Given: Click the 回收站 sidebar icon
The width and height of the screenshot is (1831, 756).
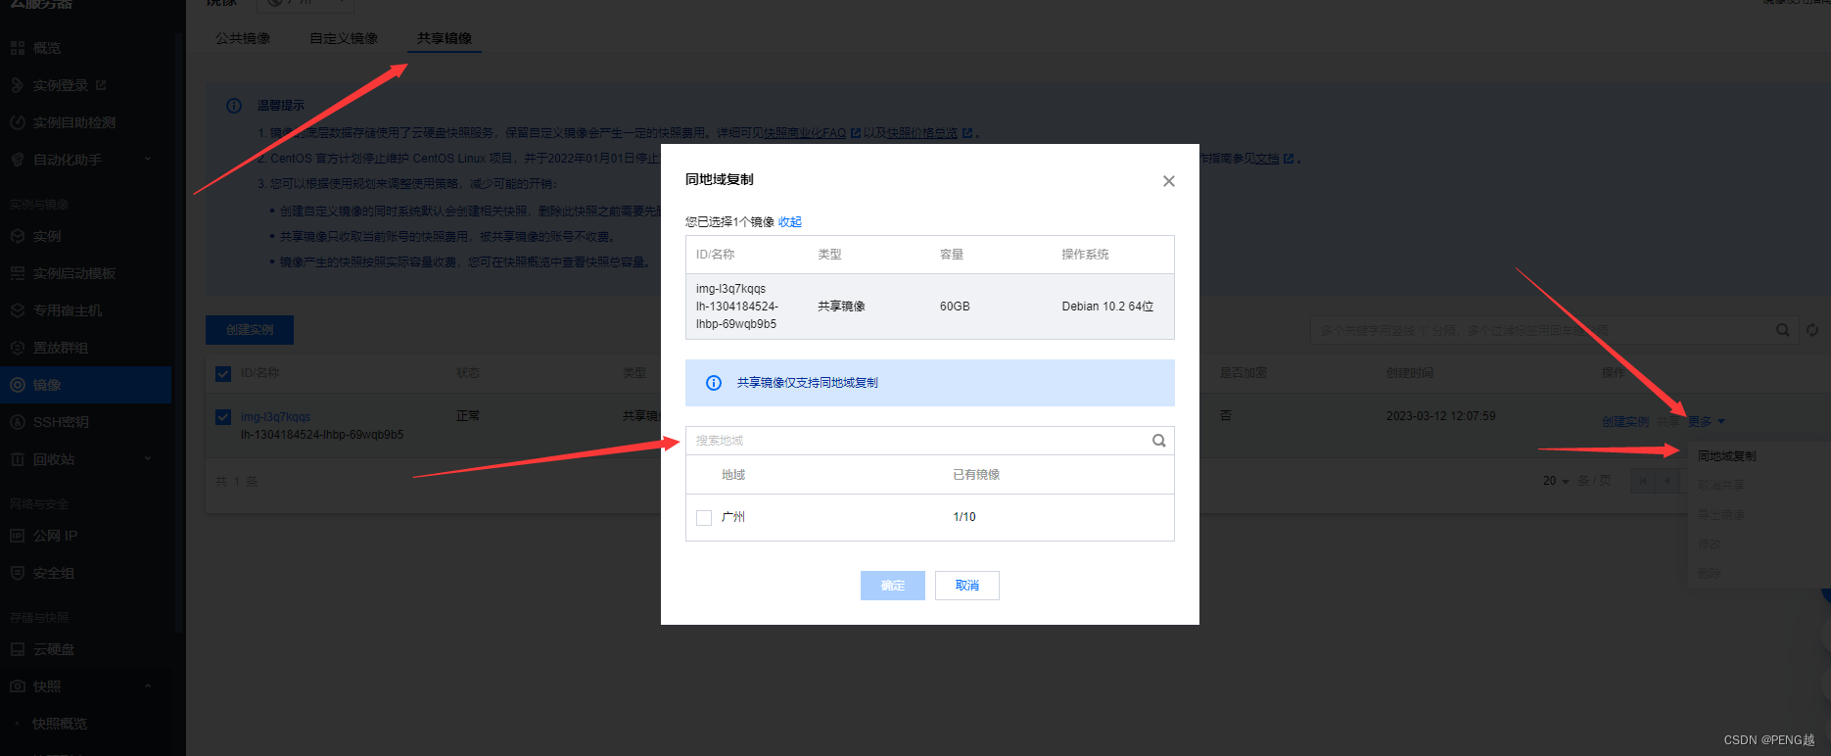Looking at the screenshot, I should pos(18,459).
